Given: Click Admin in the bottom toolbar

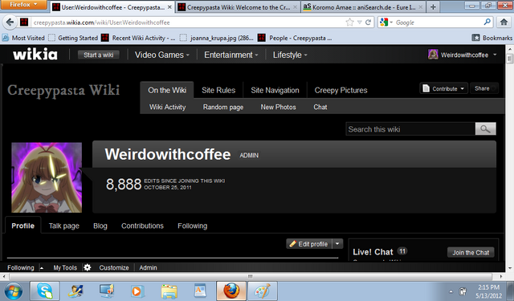Looking at the screenshot, I should point(148,267).
